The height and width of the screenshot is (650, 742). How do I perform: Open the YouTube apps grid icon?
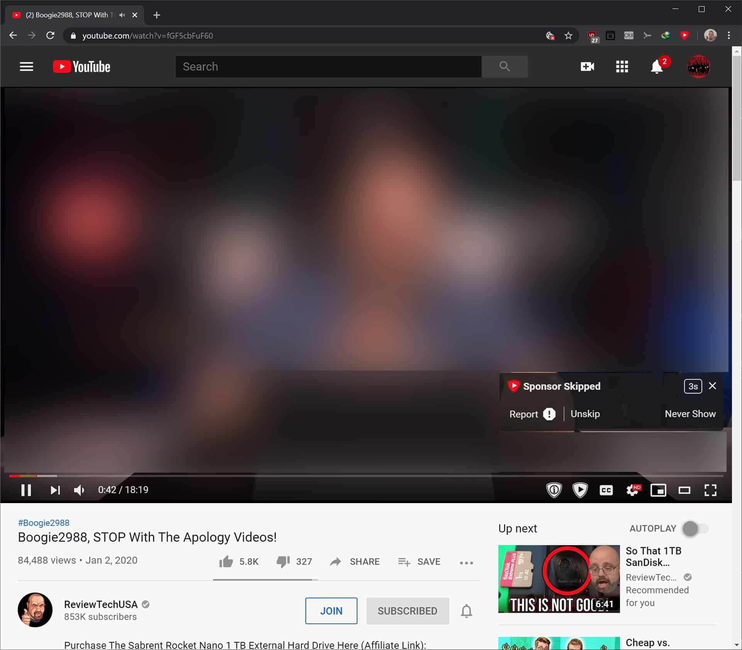622,66
